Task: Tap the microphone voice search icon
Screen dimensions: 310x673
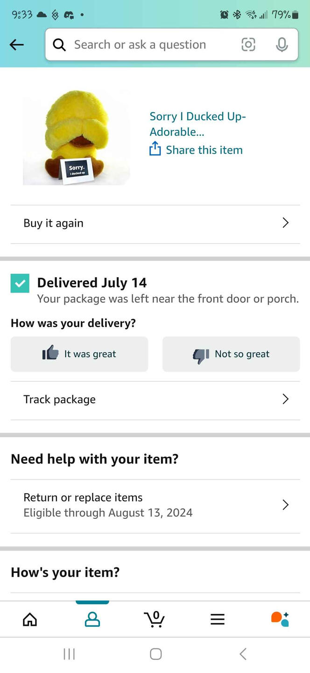Action: tap(282, 44)
